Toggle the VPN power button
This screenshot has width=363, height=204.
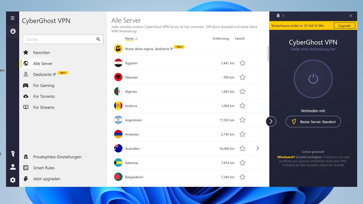[x=313, y=79]
